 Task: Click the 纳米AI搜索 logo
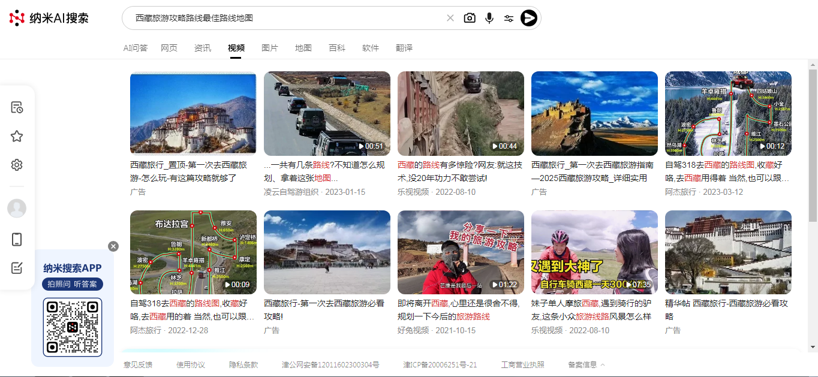click(49, 18)
